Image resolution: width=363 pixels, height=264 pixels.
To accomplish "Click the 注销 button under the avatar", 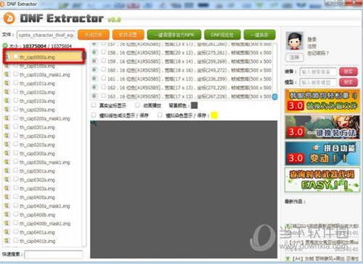I will click(x=295, y=57).
